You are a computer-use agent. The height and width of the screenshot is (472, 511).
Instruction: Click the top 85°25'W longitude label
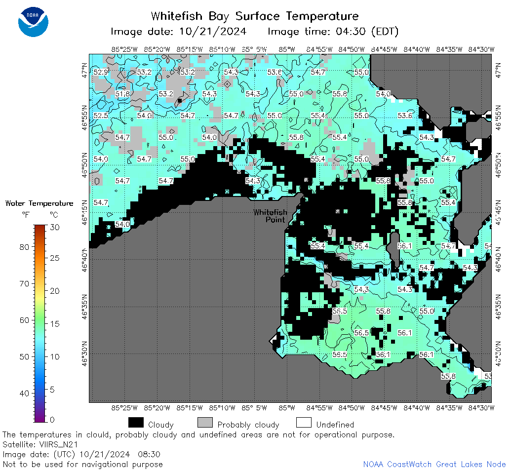click(x=124, y=49)
